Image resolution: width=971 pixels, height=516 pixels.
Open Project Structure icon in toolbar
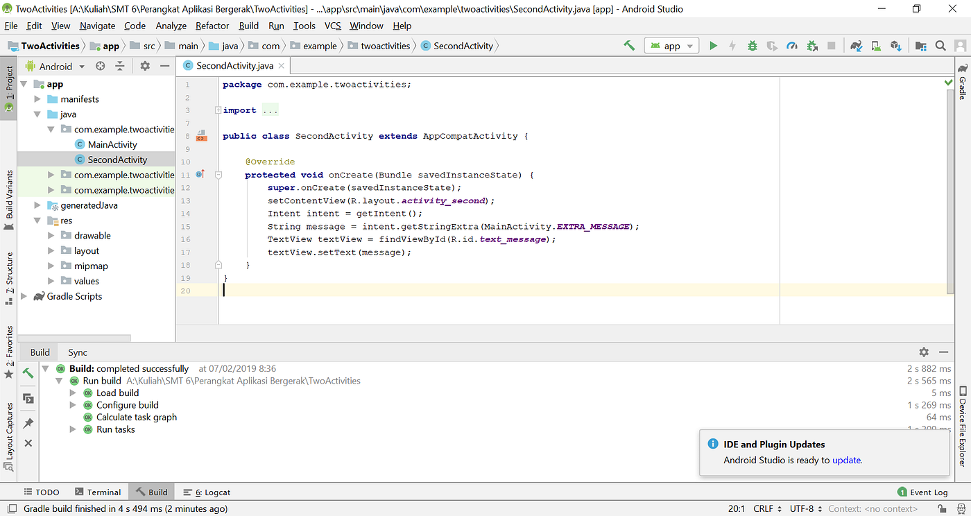(x=921, y=46)
